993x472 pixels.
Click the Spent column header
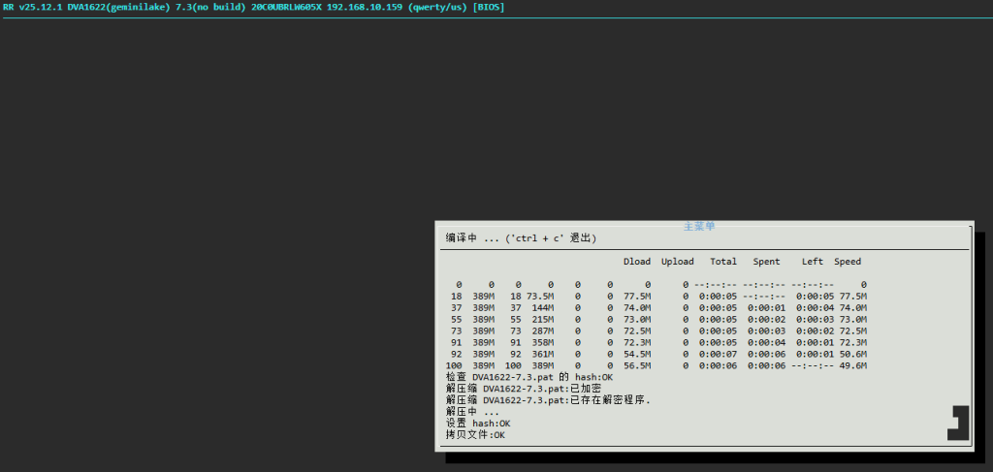pyautogui.click(x=766, y=262)
